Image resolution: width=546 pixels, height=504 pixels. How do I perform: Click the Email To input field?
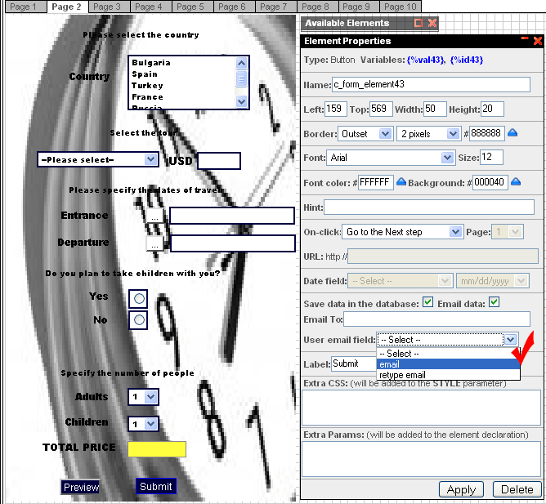[437, 319]
